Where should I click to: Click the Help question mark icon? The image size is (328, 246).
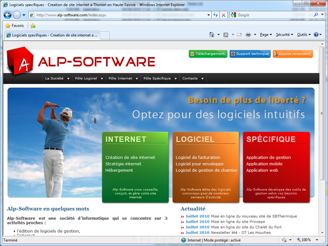tap(316, 35)
